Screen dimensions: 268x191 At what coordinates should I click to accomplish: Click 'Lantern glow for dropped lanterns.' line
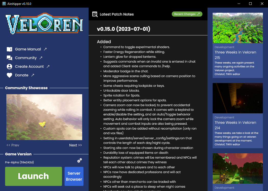(x=130, y=57)
